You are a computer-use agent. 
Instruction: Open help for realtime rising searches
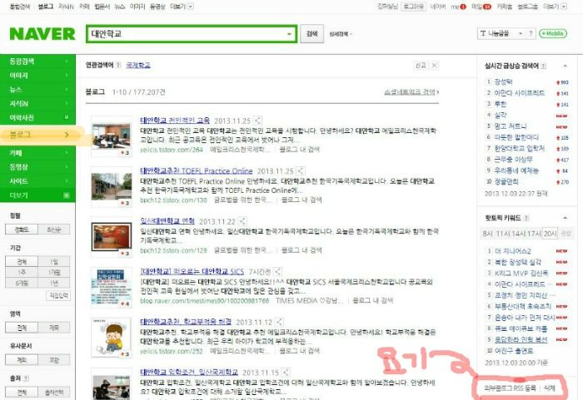(x=543, y=66)
